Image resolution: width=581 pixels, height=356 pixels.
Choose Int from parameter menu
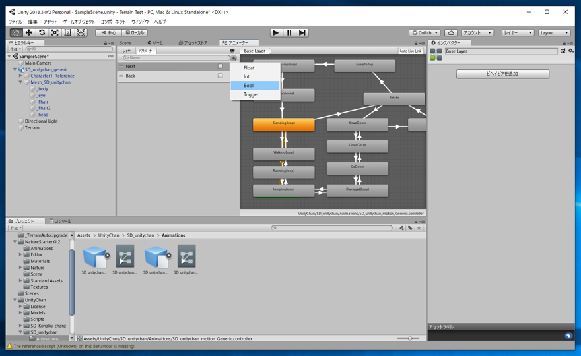click(255, 76)
